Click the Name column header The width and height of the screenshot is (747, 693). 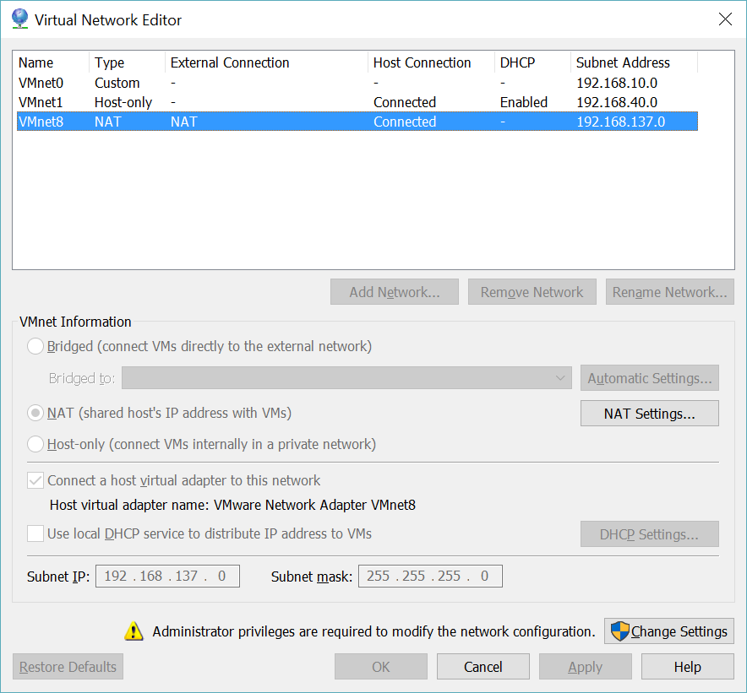pyautogui.click(x=52, y=62)
